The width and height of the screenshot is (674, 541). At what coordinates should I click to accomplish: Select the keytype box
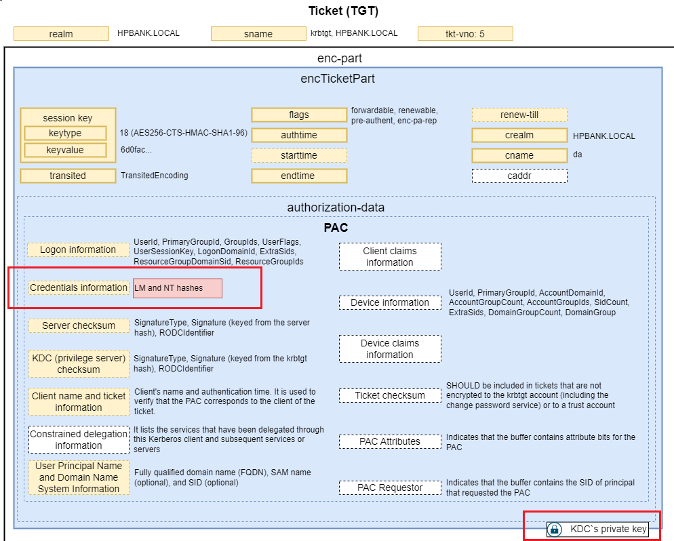point(65,133)
